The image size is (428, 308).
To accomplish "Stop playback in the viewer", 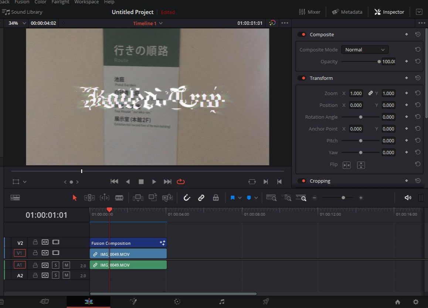I will (x=141, y=182).
